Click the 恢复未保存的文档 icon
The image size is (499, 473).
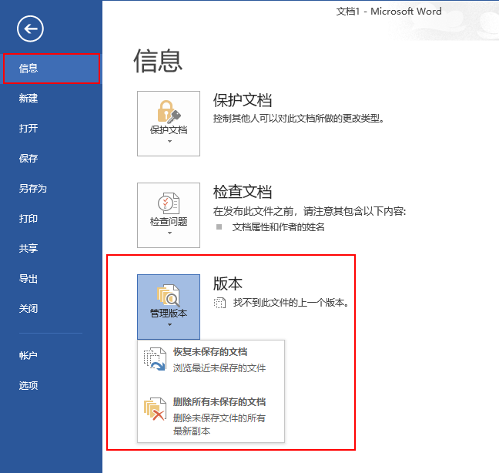point(156,360)
